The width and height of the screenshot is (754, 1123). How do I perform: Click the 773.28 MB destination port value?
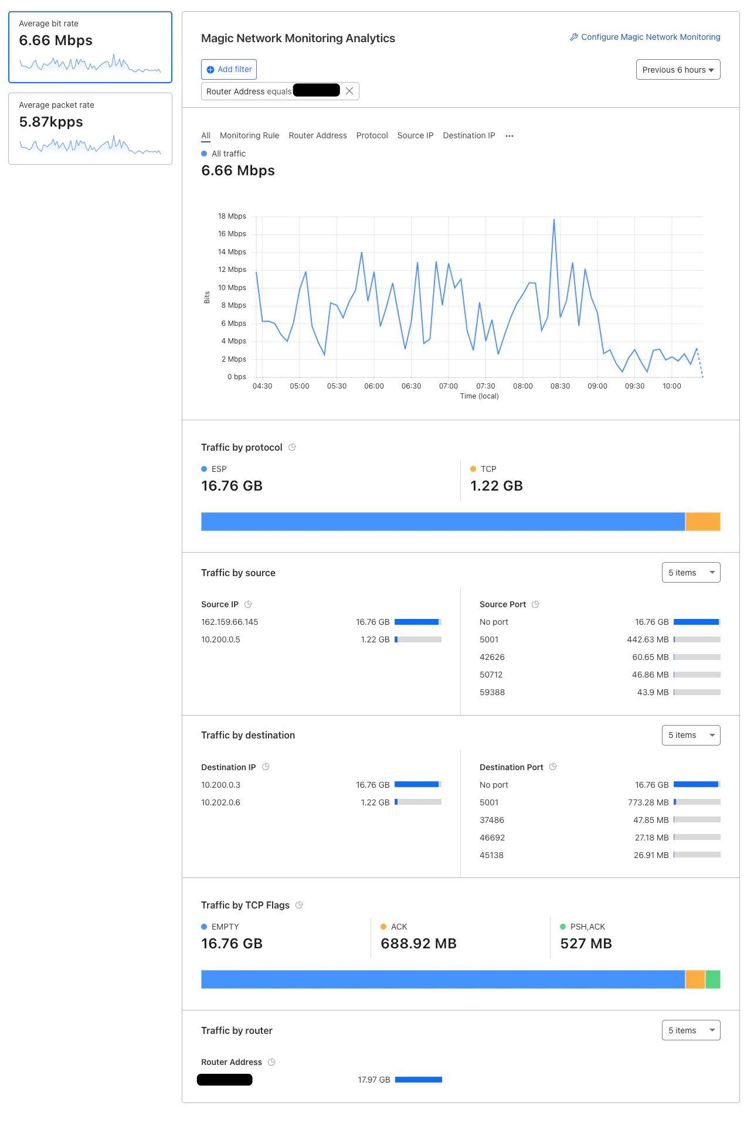point(648,802)
